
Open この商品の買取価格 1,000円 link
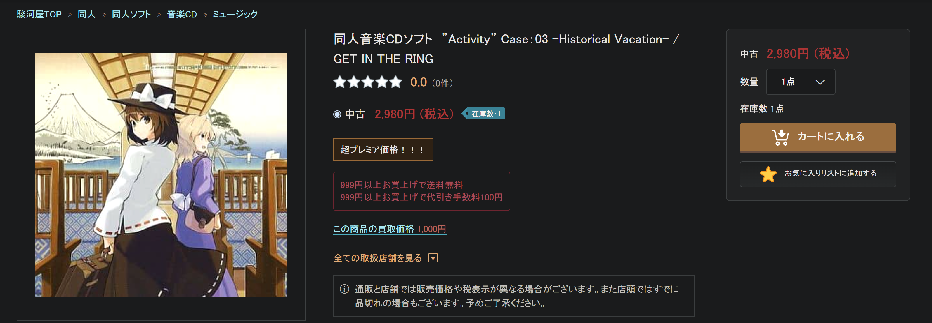[x=389, y=229]
